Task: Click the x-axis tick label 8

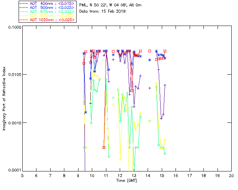Action: tap(64, 176)
